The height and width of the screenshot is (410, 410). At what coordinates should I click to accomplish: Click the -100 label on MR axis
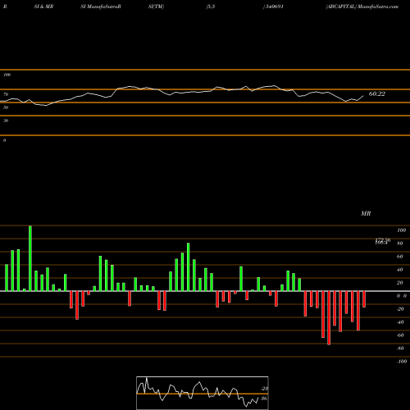click(x=402, y=362)
